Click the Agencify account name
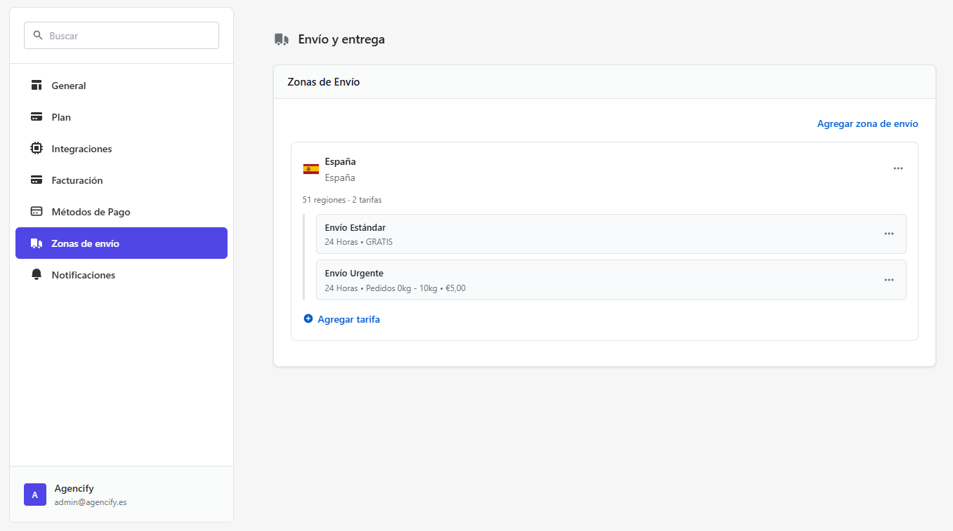Image resolution: width=953 pixels, height=531 pixels. (74, 488)
